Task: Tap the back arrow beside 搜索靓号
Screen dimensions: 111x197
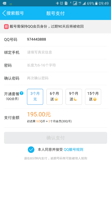Action: [4, 13]
